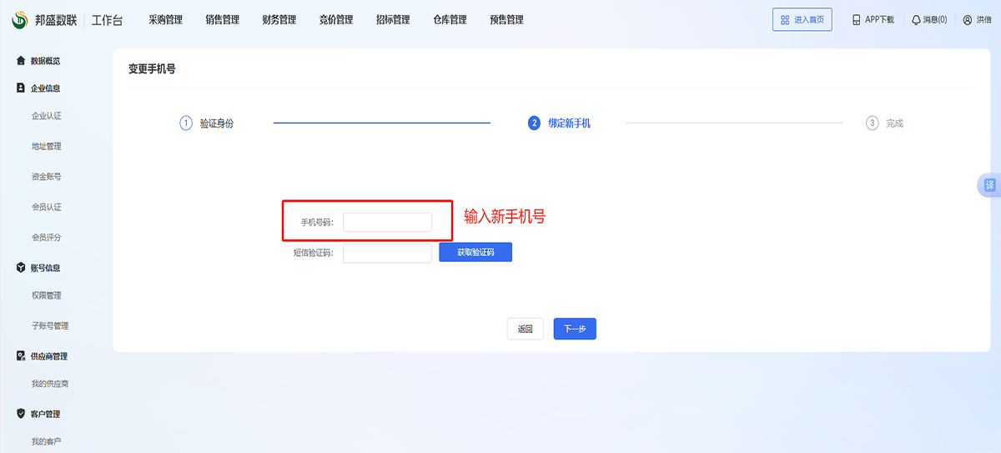
Task: Click the 返回 button
Action: 526,329
